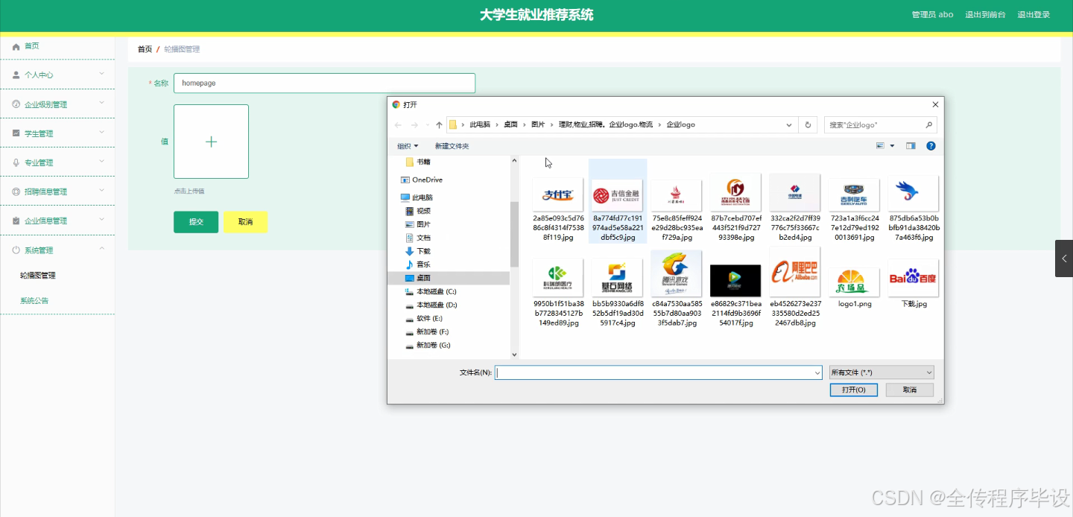The image size is (1073, 517).
Task: Open the 所有文件 (*.*) file type dropdown
Action: [x=881, y=372]
